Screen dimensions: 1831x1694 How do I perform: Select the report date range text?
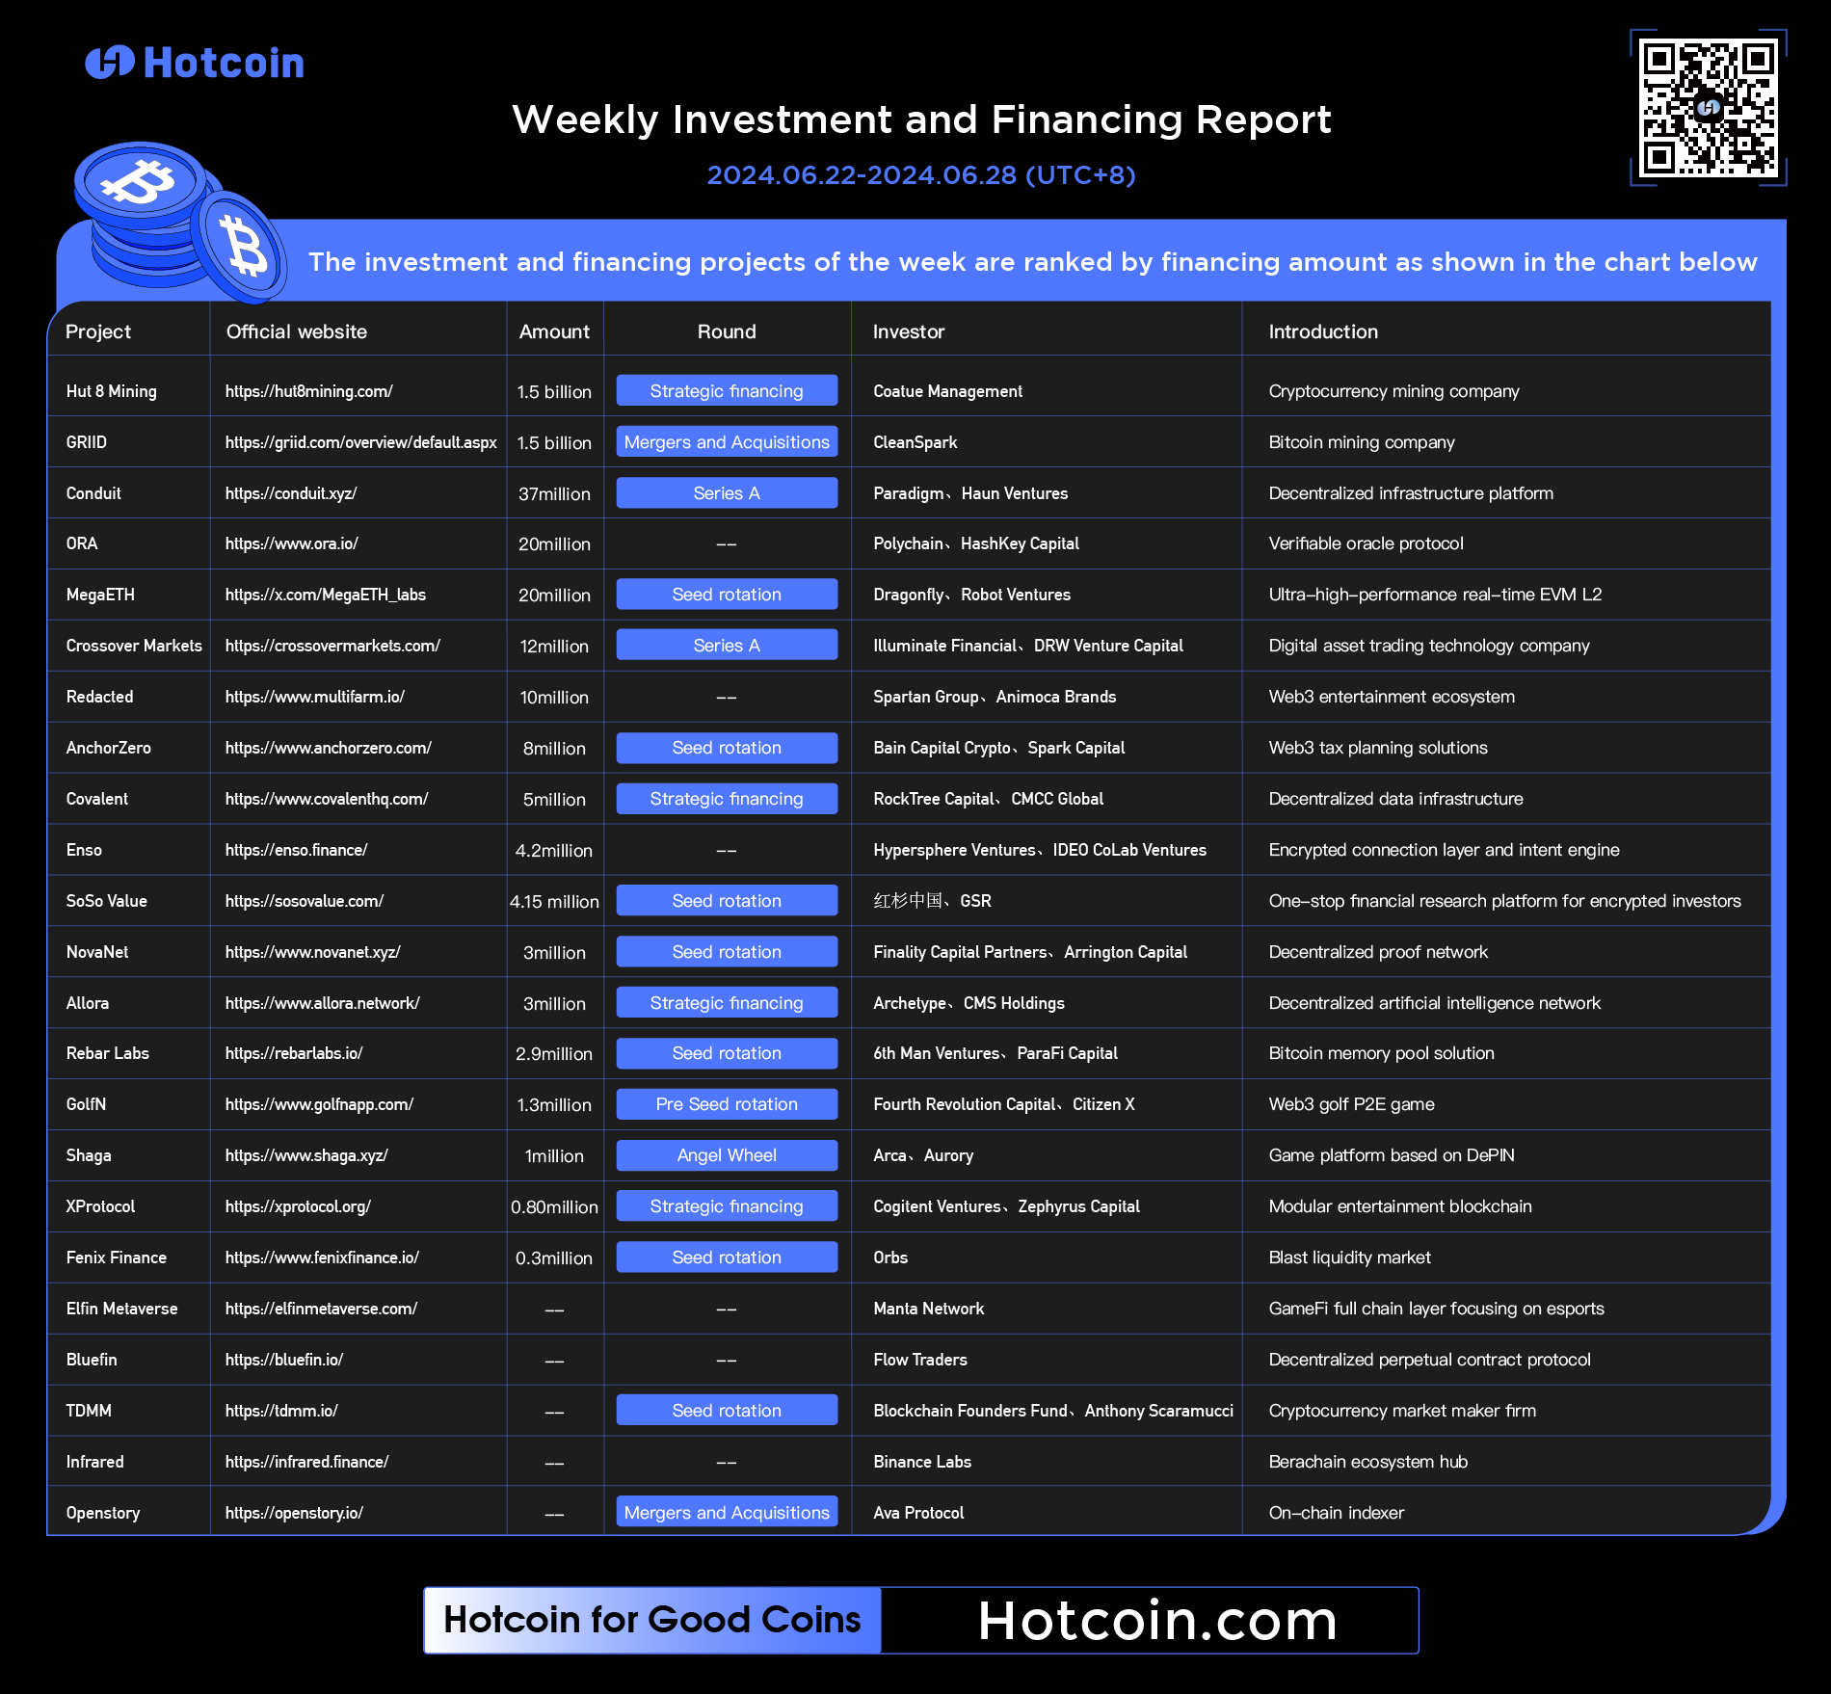coord(921,175)
